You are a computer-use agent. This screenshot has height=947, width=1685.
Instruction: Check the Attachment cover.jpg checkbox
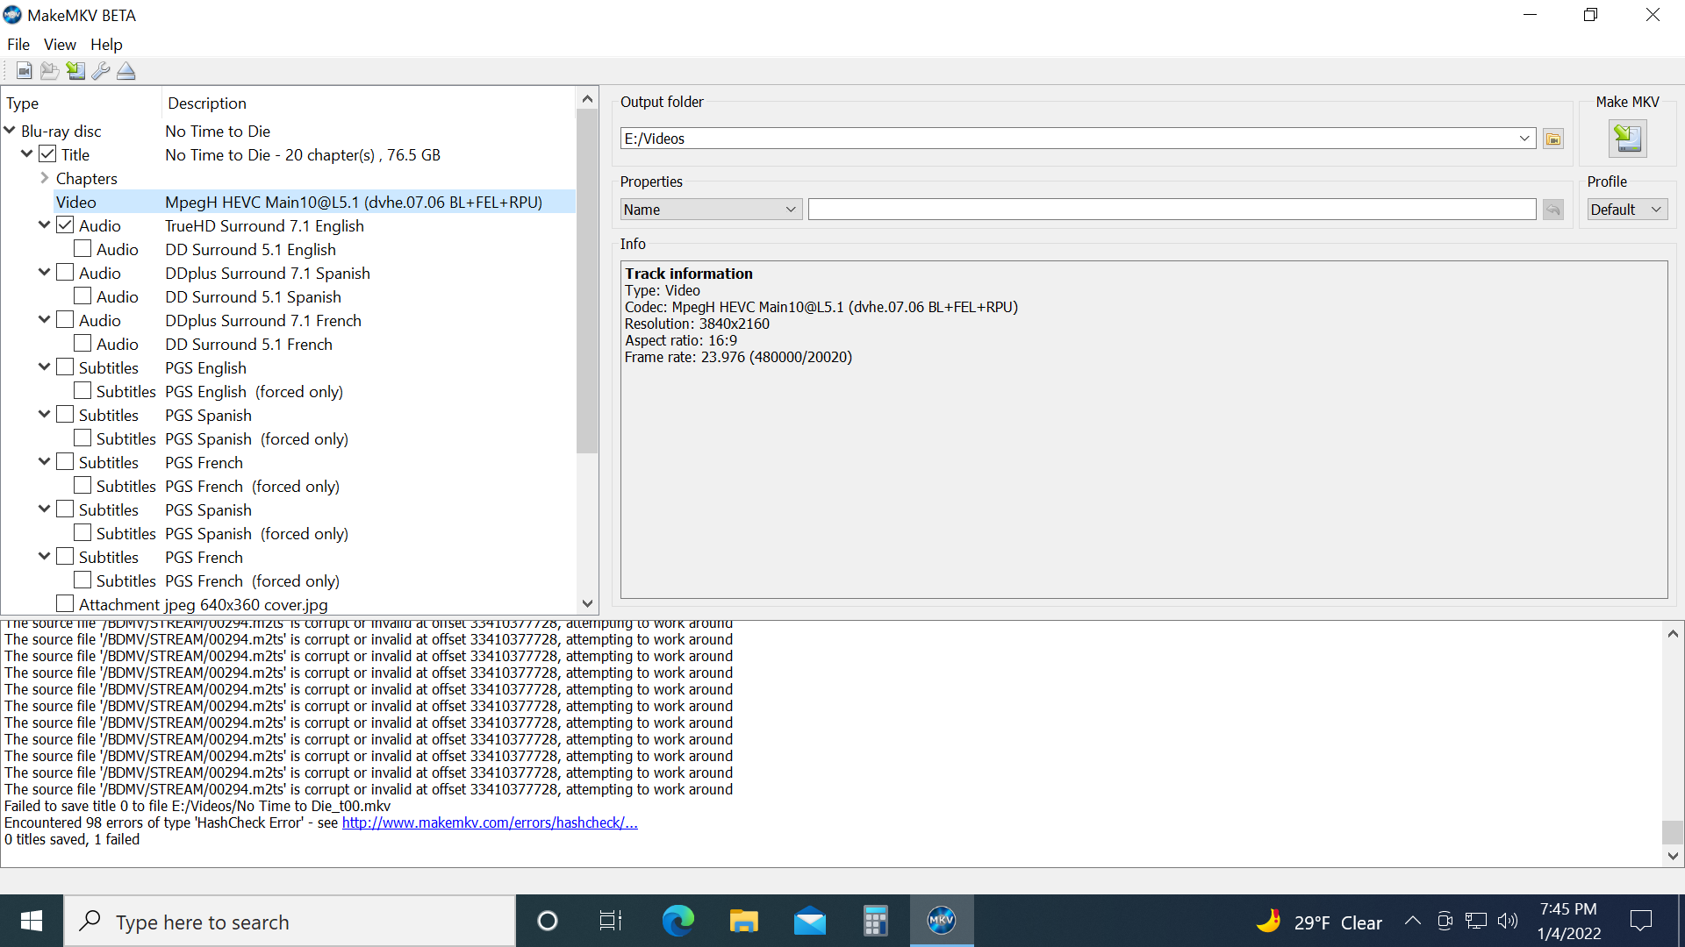(65, 604)
